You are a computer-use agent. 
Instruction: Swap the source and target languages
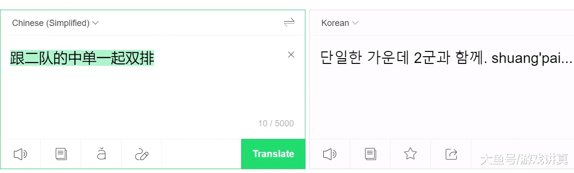point(289,23)
